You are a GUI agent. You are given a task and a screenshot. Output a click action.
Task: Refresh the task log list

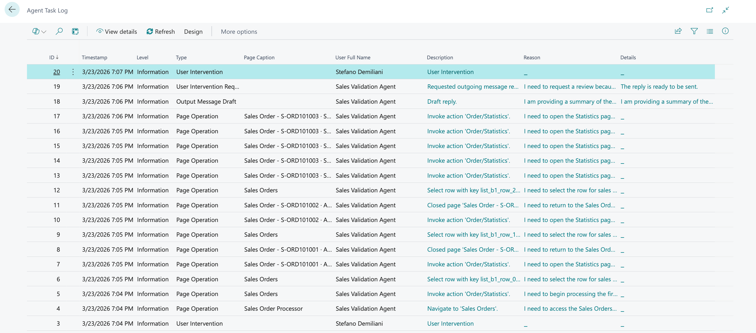coord(160,31)
